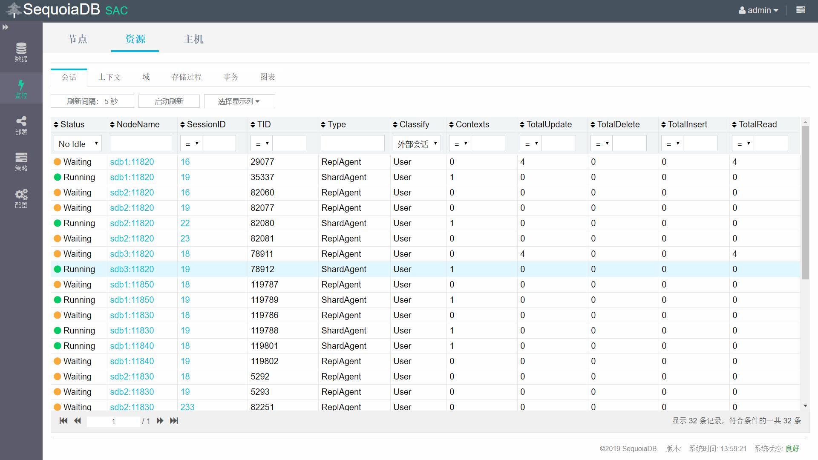Open the Classify filter 外部会话 dropdown
Screen dimensions: 818x460
click(x=417, y=144)
